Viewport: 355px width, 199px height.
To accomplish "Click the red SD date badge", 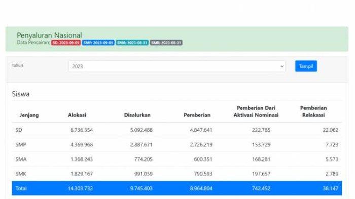I will pos(66,43).
